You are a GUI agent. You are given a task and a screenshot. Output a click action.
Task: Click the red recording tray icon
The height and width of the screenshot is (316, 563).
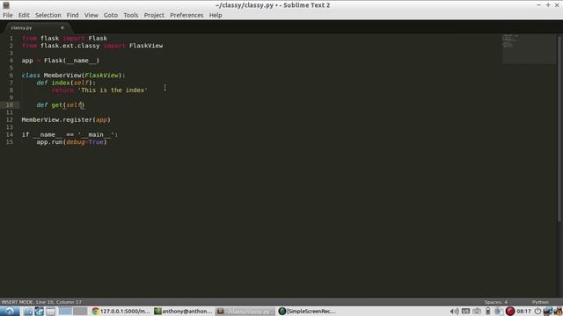pos(510,312)
